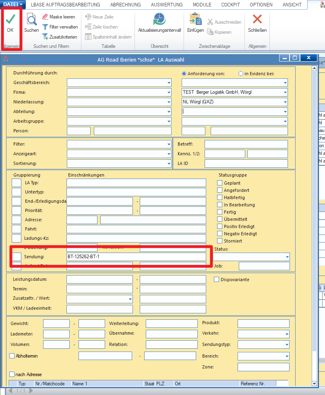Select the Anforderung von radio button
This screenshot has height=395, width=325.
click(x=184, y=74)
